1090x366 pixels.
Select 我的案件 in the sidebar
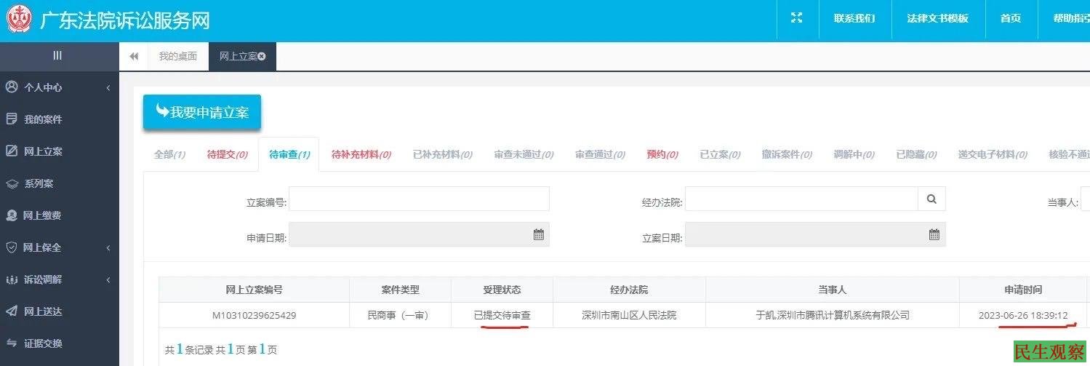(43, 119)
